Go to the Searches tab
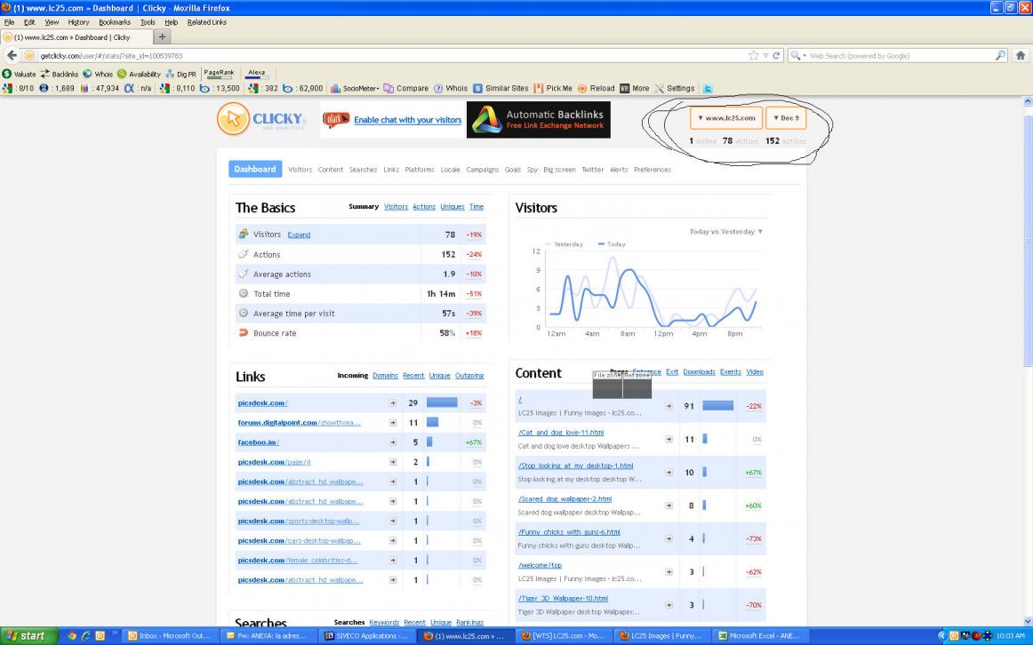The height and width of the screenshot is (645, 1033). coord(363,170)
